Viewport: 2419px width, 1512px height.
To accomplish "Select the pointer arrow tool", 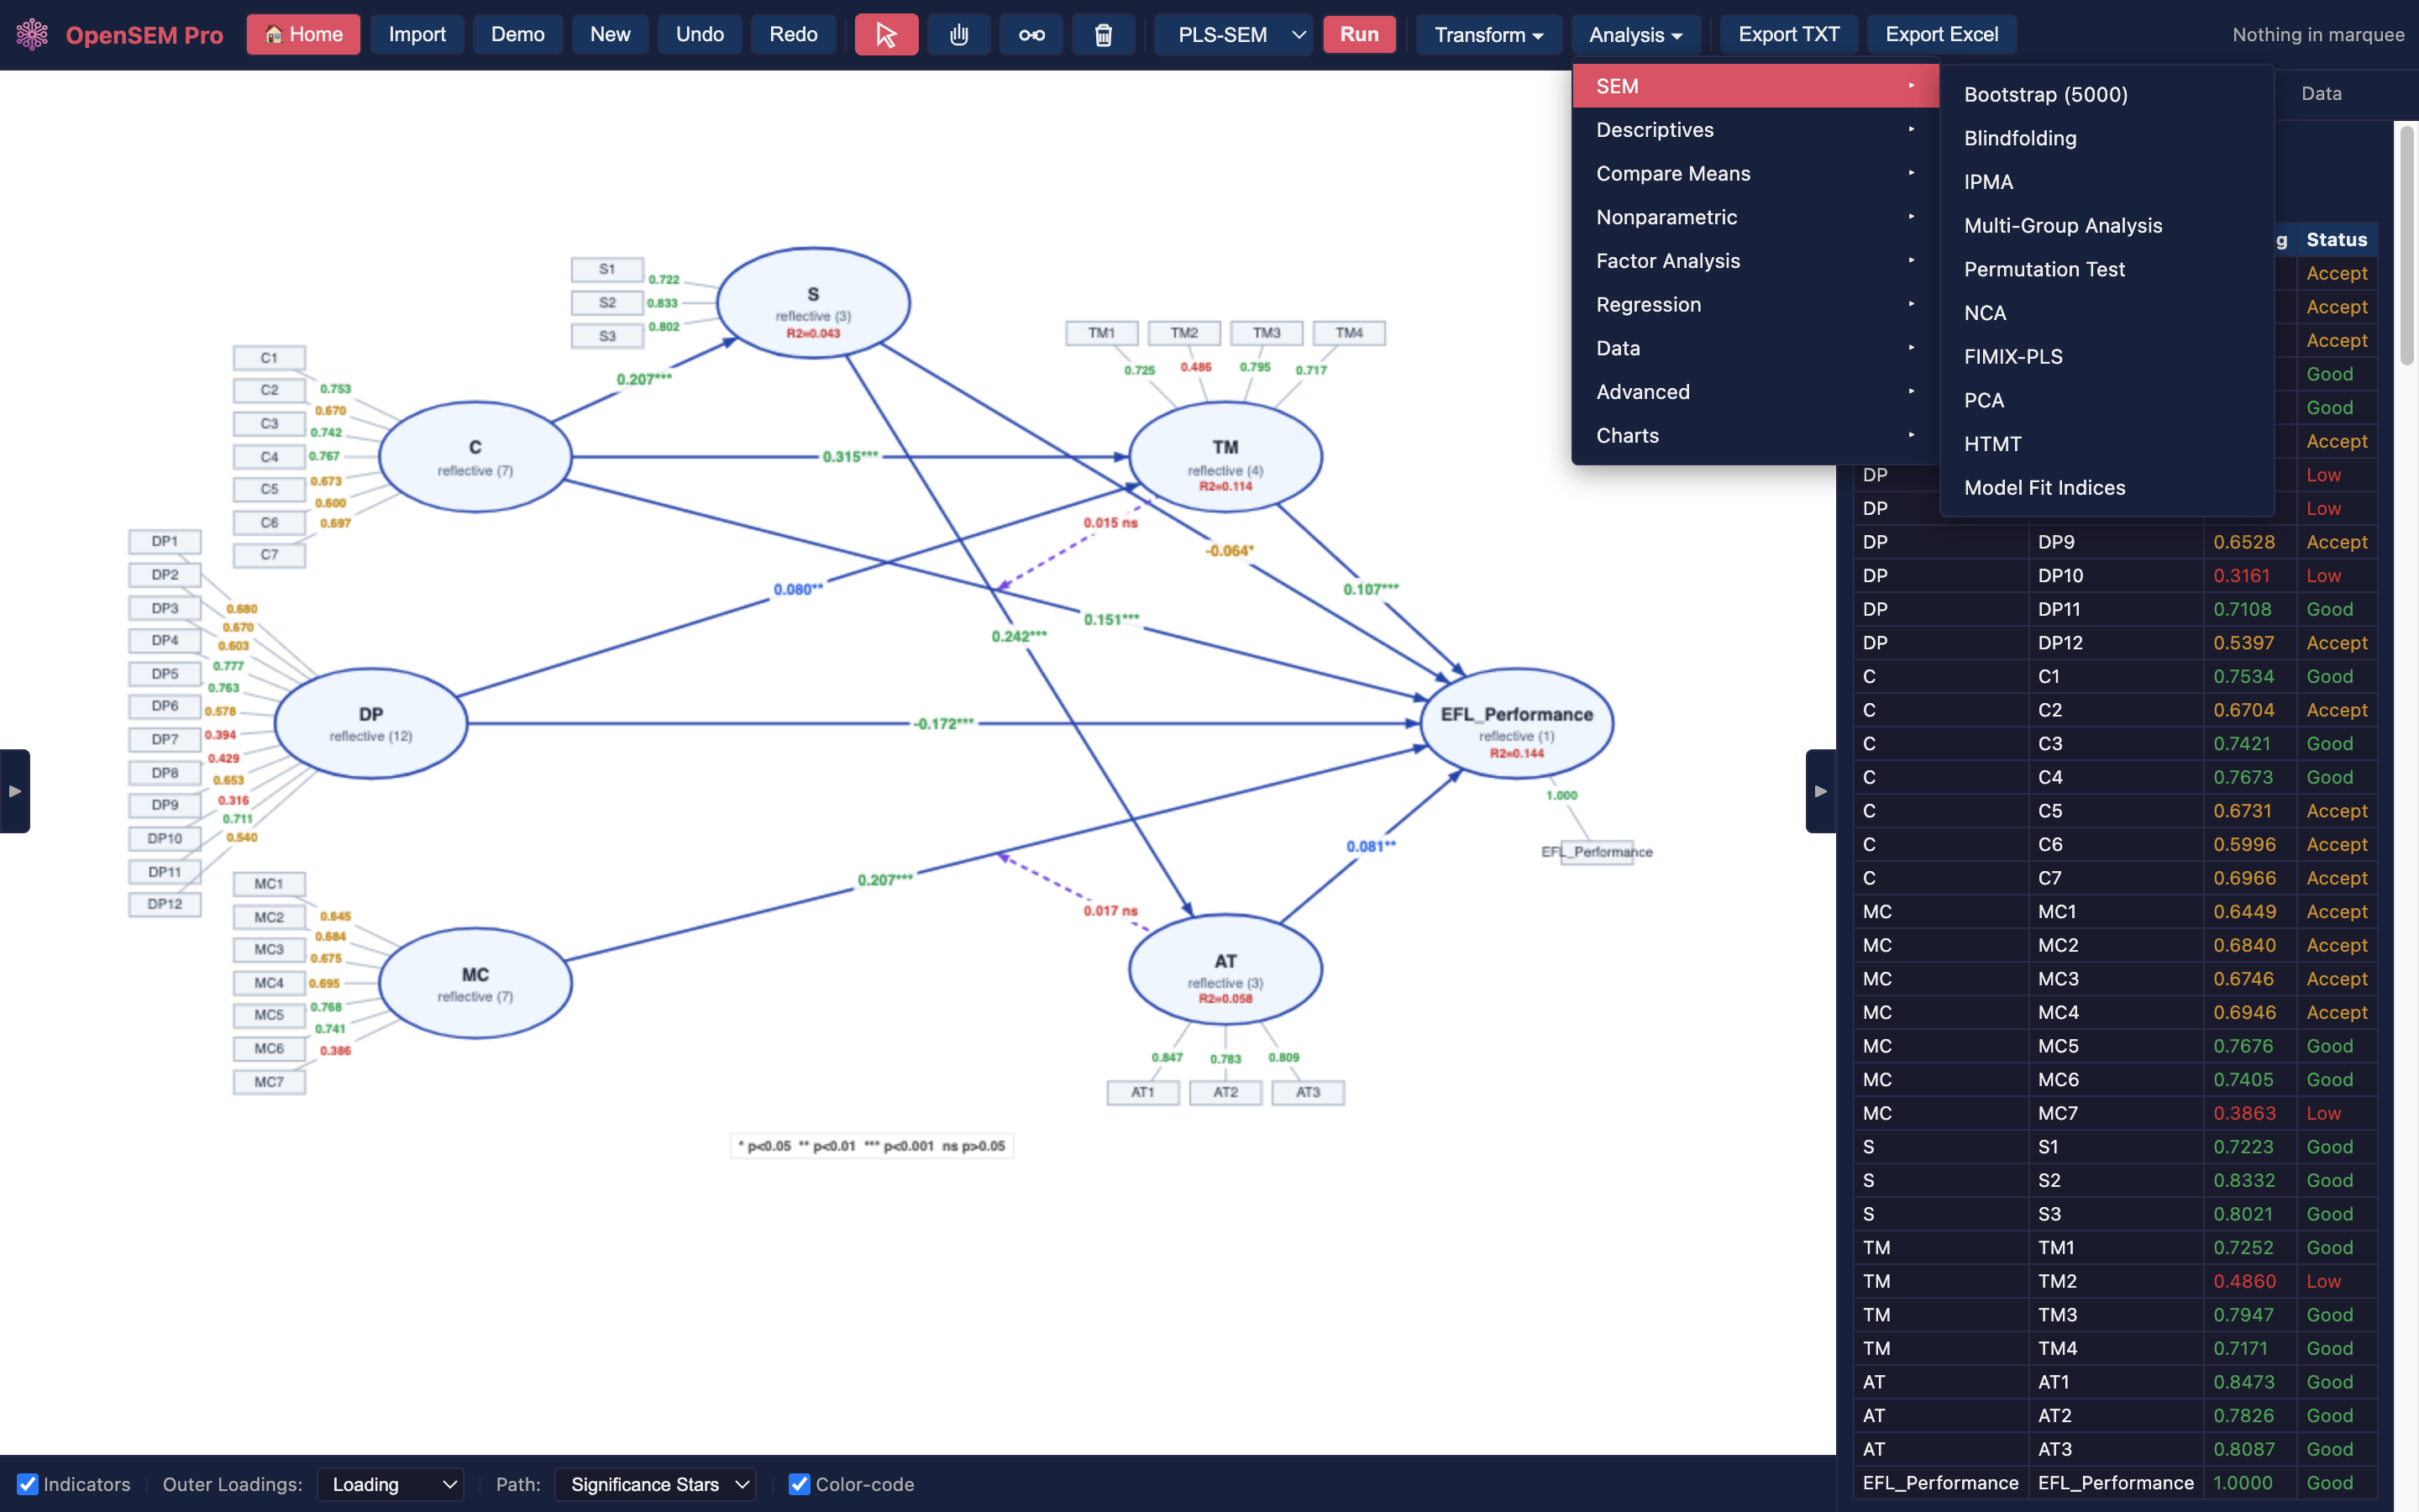I will pyautogui.click(x=885, y=35).
